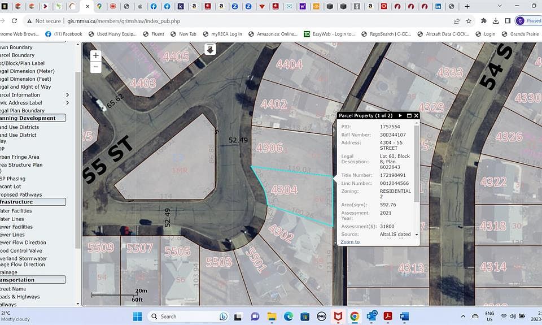Click the address bar URL field
542x325 pixels.
pos(124,21)
